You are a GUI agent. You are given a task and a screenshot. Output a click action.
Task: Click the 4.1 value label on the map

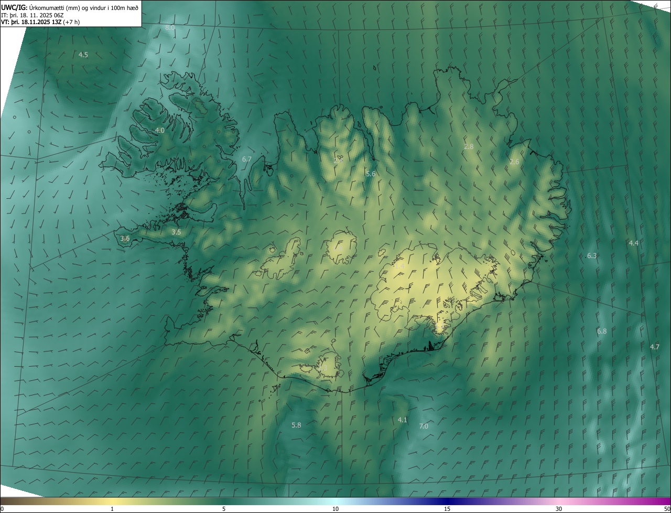coord(403,420)
